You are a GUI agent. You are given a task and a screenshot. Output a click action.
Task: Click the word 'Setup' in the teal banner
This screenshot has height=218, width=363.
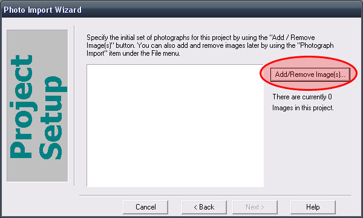tap(53, 117)
